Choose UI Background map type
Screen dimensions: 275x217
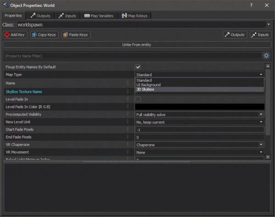tap(200, 85)
